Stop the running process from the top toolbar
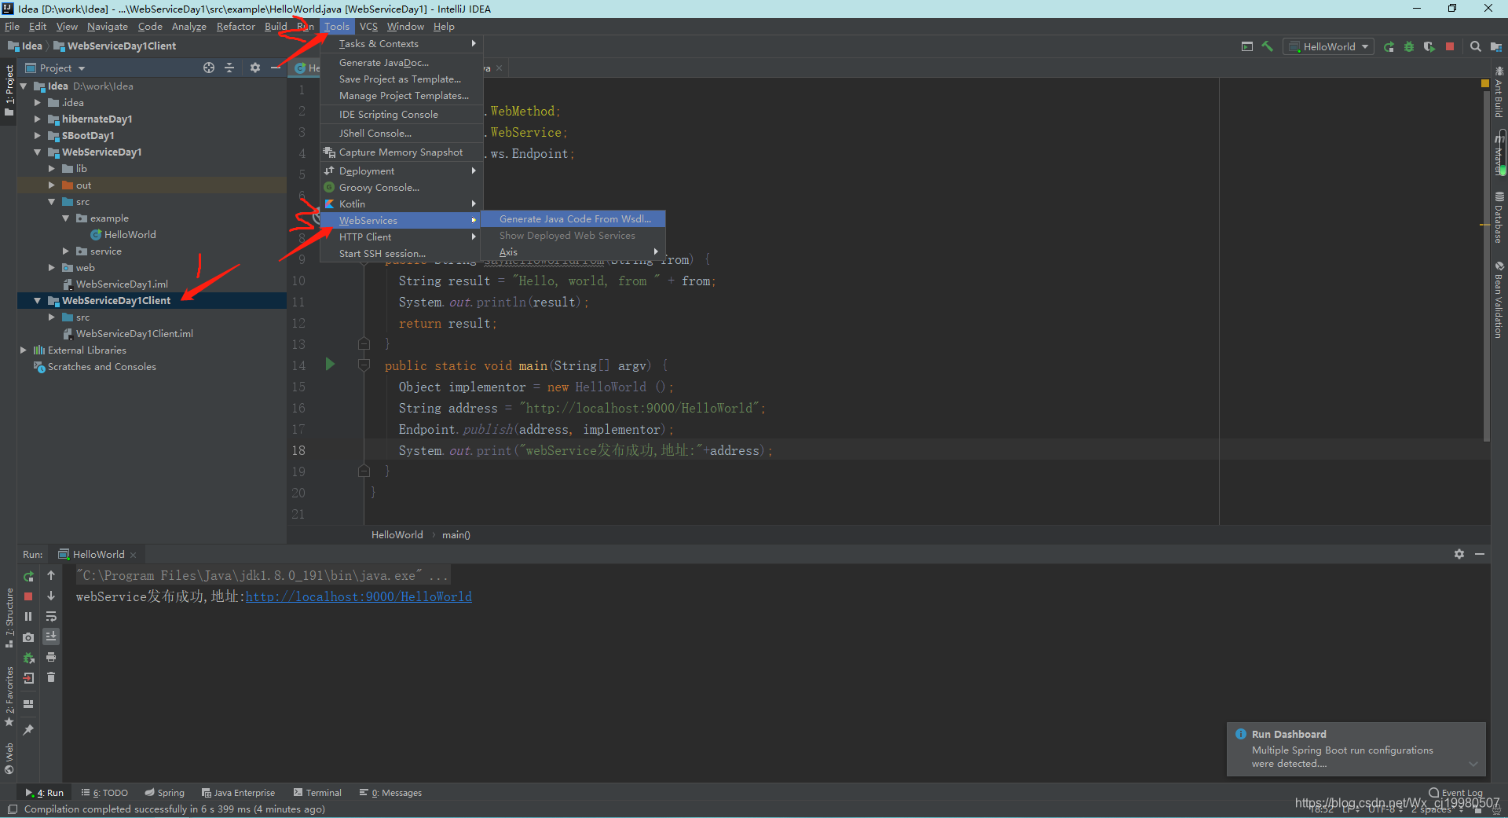 pyautogui.click(x=1450, y=46)
